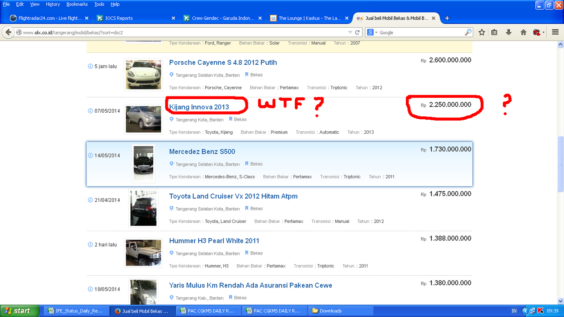Open the View menu
This screenshot has width=564, height=317.
point(35,4)
